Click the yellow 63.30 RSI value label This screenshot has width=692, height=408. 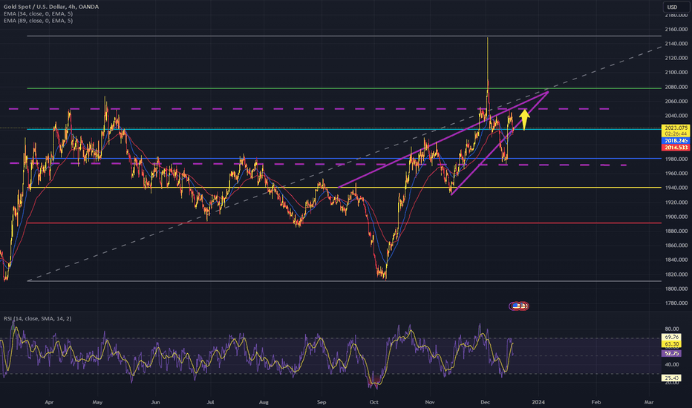(x=671, y=343)
